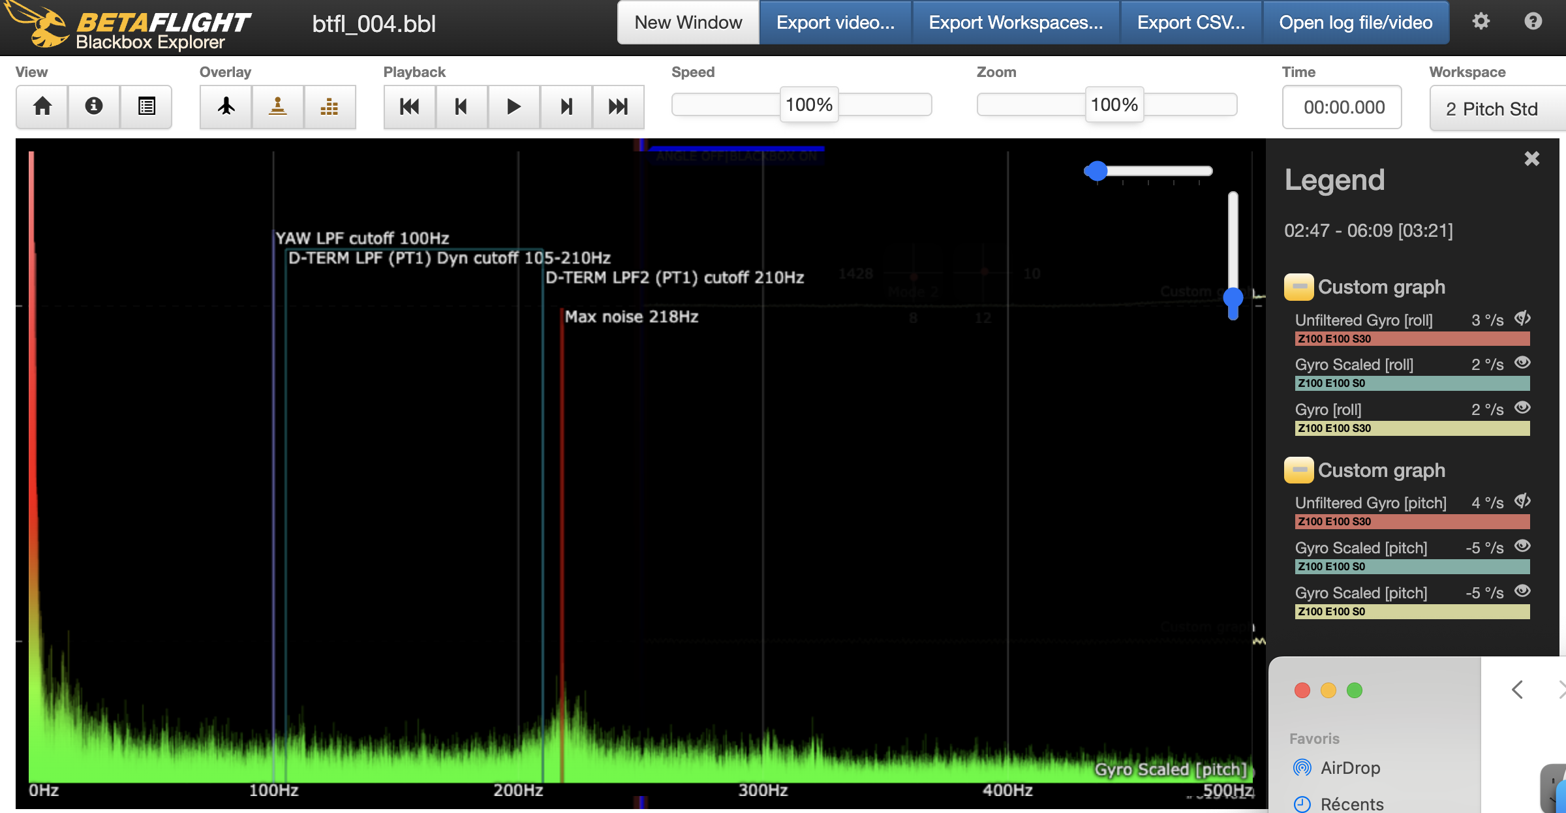The width and height of the screenshot is (1566, 813).
Task: Open settings gear icon
Action: point(1481,22)
